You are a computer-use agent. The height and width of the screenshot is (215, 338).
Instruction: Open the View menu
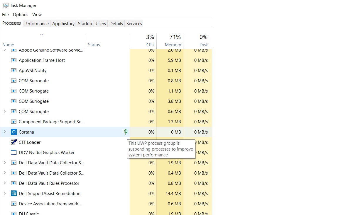pos(37,14)
